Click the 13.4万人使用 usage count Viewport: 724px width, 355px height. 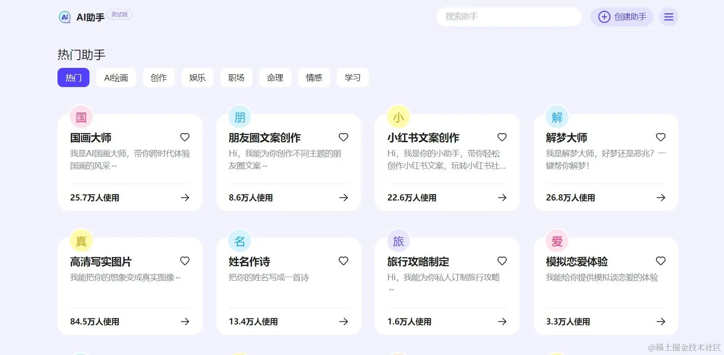253,322
